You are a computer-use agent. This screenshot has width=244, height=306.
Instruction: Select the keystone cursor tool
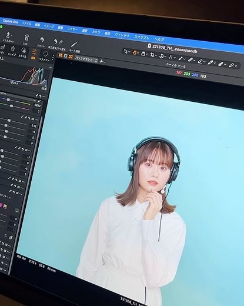(143, 54)
